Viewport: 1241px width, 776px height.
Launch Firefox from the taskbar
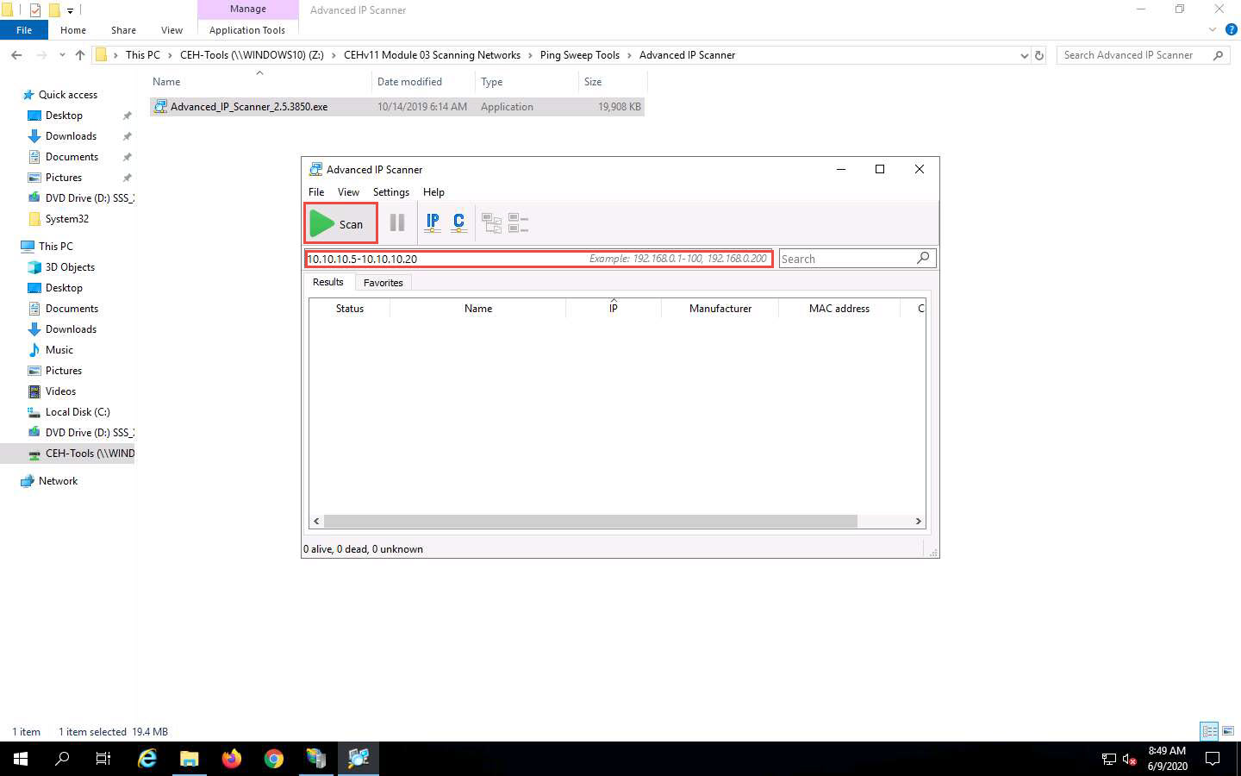pyautogui.click(x=232, y=759)
